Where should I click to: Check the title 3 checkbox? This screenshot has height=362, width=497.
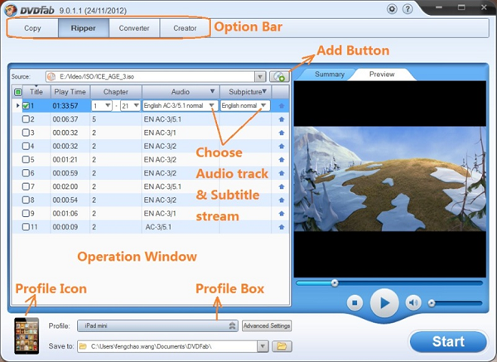pos(26,133)
